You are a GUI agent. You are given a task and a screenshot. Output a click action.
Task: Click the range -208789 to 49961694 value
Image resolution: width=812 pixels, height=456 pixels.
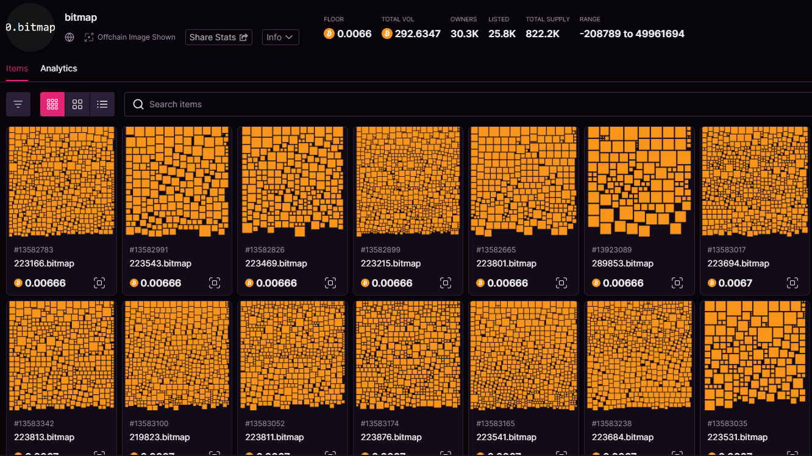(x=632, y=34)
